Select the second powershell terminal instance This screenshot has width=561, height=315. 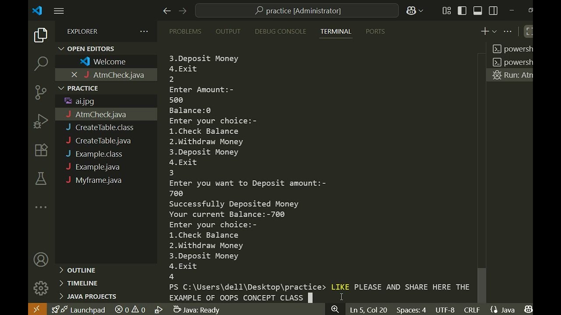coord(511,62)
